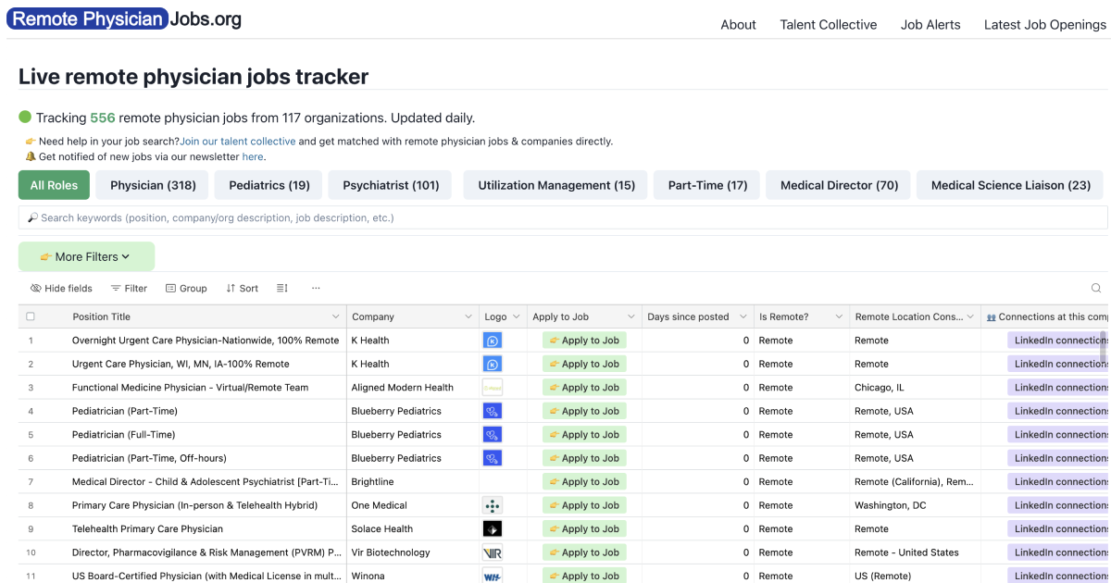Screen dimensions: 1111x583
Task: Toggle the select-all checkbox in table header
Action: click(31, 316)
